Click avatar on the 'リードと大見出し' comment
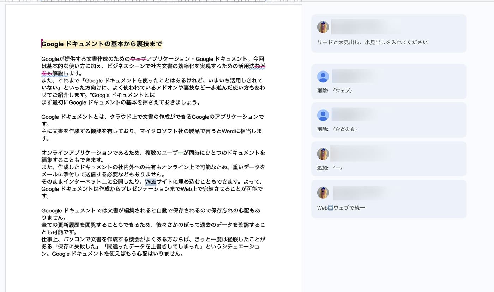 [323, 27]
